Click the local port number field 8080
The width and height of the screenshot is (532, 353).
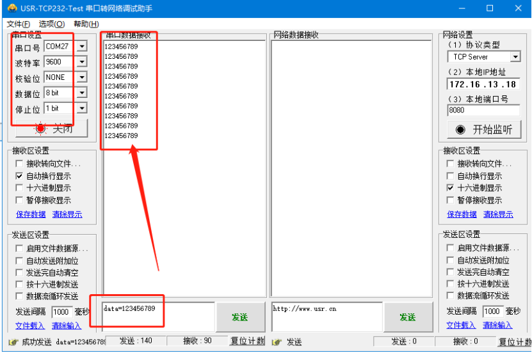tap(483, 110)
